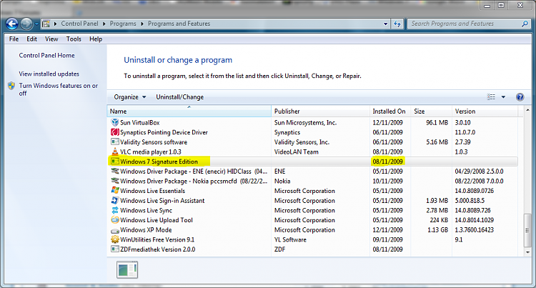536x288 pixels.
Task: Click the program list scroll up arrow
Action: tap(527, 110)
